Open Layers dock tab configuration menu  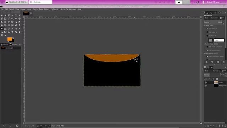click(226, 67)
